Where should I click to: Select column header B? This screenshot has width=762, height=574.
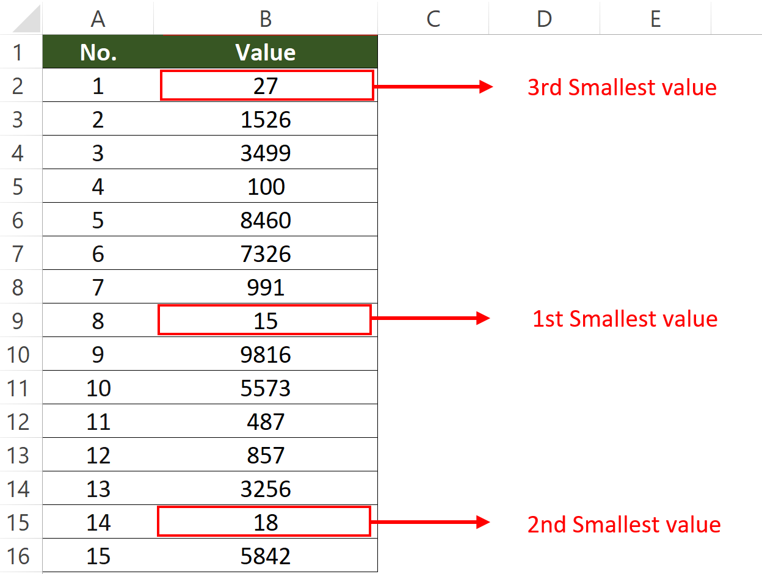coord(265,19)
